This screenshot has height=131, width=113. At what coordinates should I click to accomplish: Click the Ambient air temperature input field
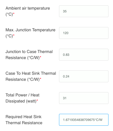[84, 11]
